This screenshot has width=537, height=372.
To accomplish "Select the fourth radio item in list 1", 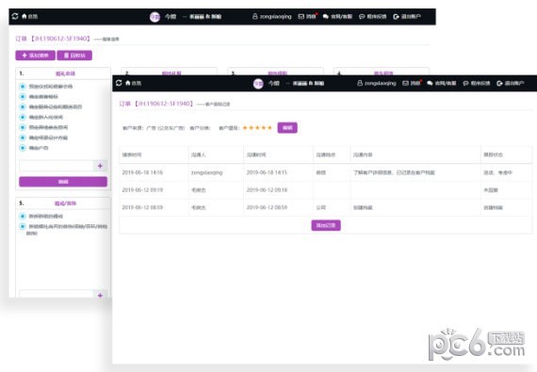I will [x=23, y=117].
